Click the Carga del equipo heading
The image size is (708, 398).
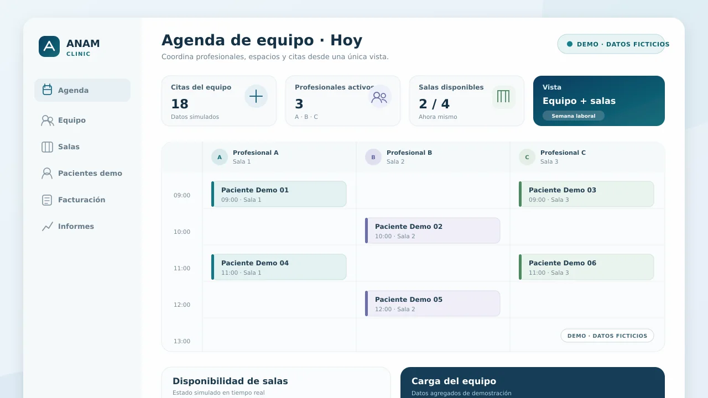pos(454,381)
